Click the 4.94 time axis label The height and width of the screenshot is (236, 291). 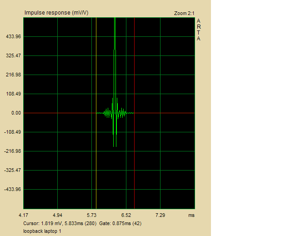pos(58,215)
